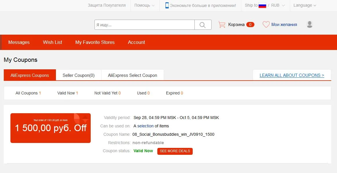Image resolution: width=337 pixels, height=173 pixels.
Task: Click the Russian flag icon
Action: click(x=262, y=5)
